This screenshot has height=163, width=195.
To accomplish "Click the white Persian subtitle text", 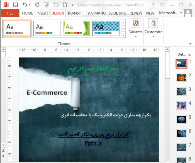I will click(x=106, y=115).
